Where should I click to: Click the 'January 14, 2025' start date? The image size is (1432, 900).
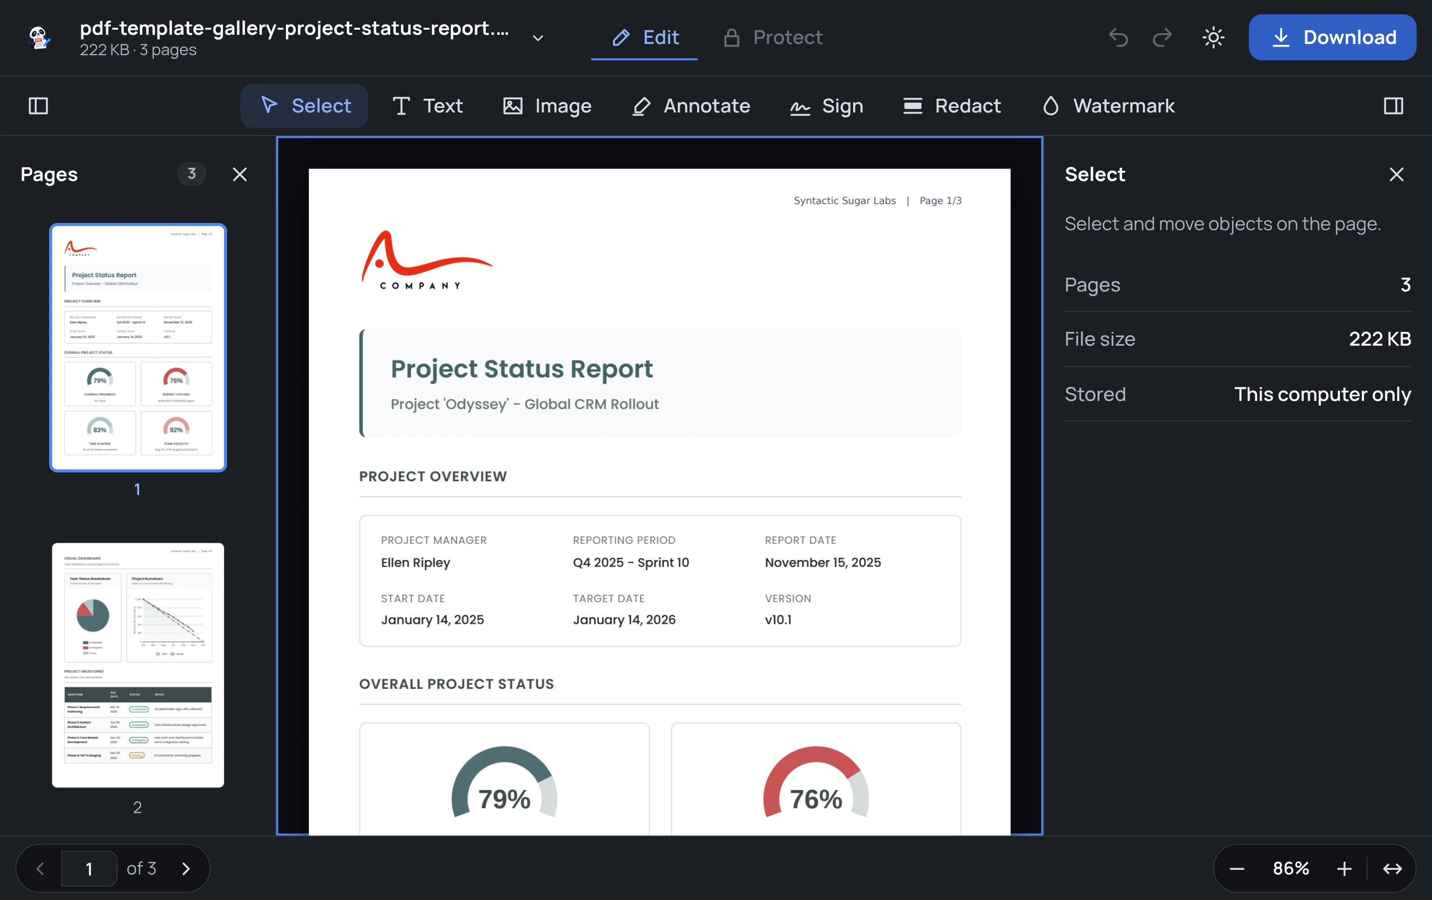pyautogui.click(x=432, y=619)
